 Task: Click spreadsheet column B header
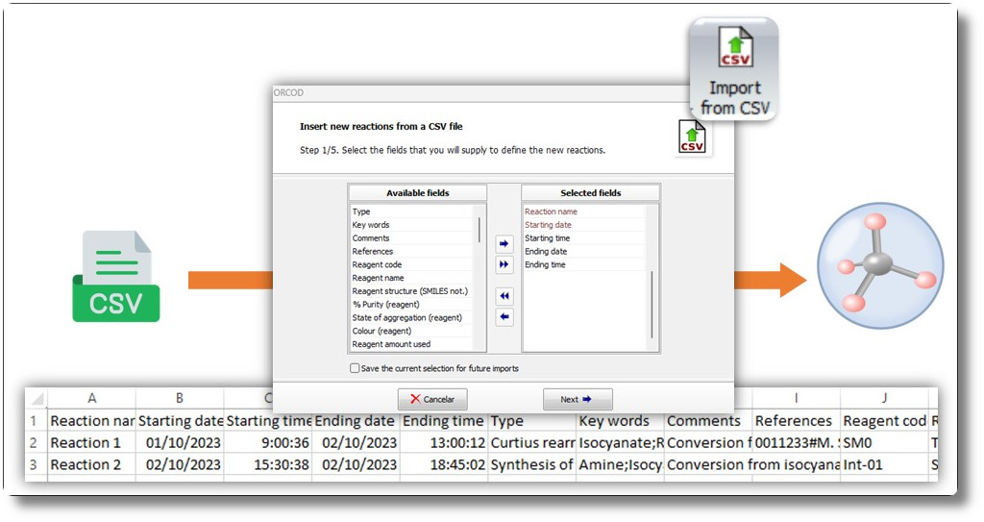(180, 398)
